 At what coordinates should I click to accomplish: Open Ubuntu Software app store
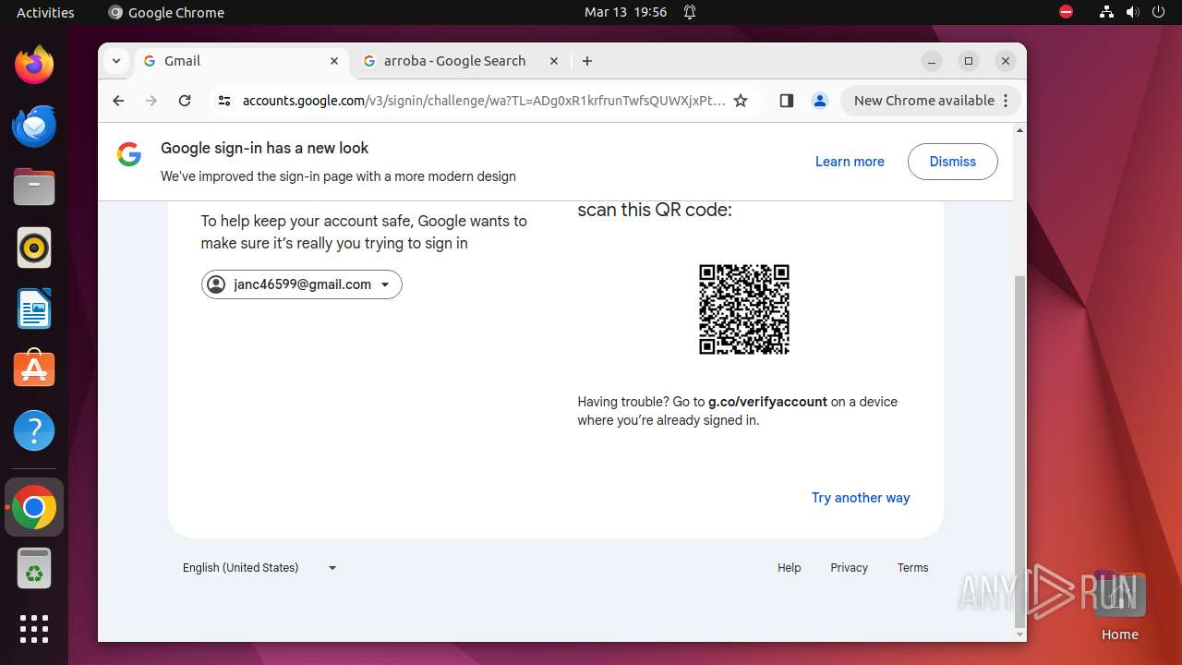click(x=34, y=369)
